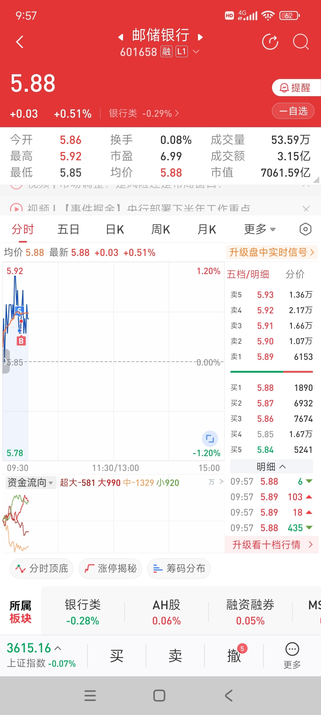Close the 事件掘金 video news banner

point(306,209)
